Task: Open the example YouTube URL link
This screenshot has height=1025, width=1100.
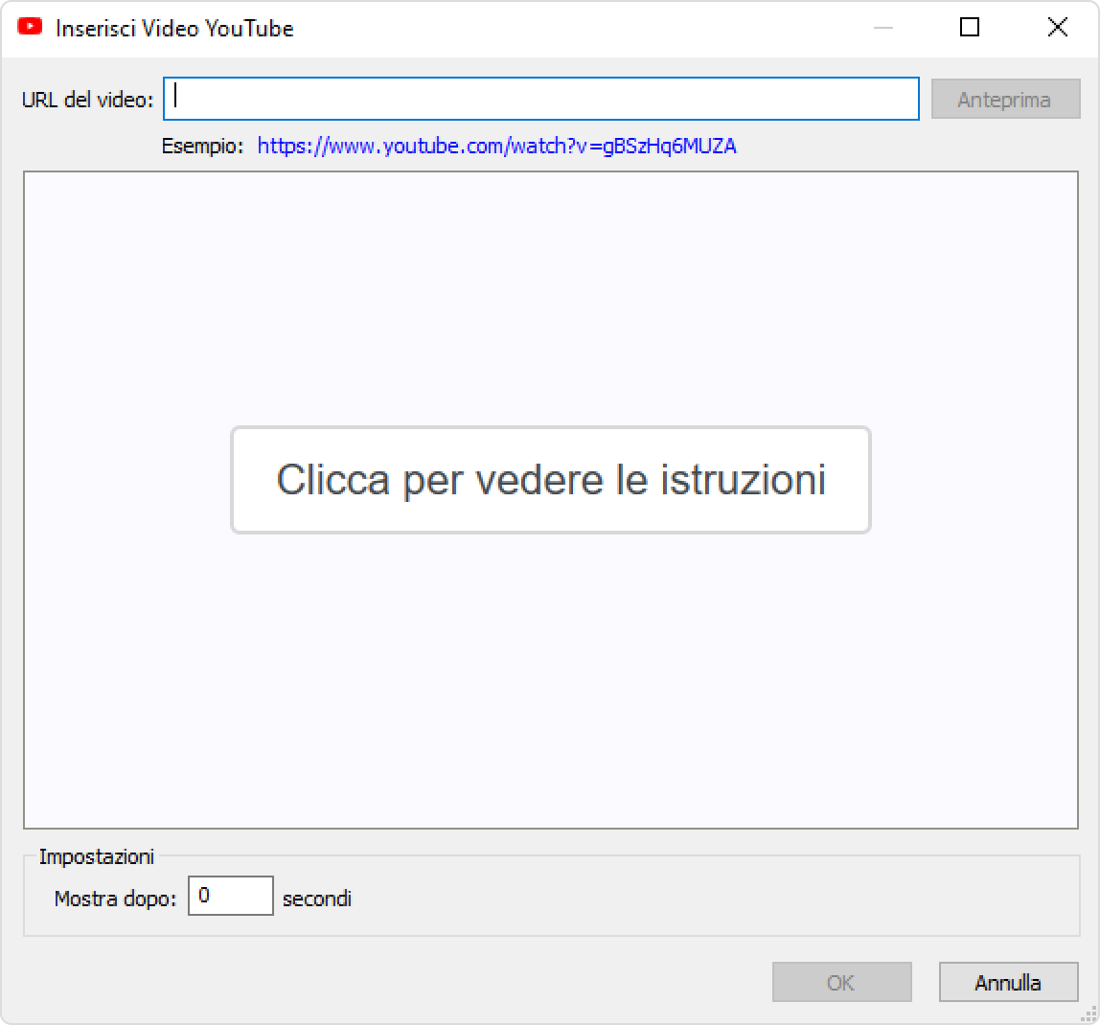Action: tap(496, 146)
